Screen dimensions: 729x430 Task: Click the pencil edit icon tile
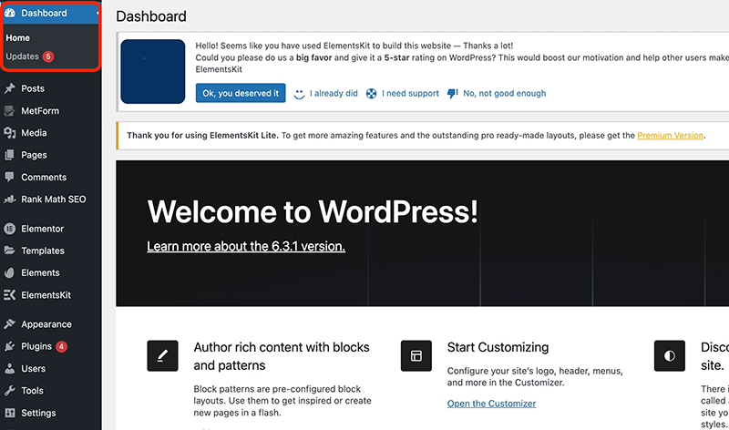tap(162, 355)
